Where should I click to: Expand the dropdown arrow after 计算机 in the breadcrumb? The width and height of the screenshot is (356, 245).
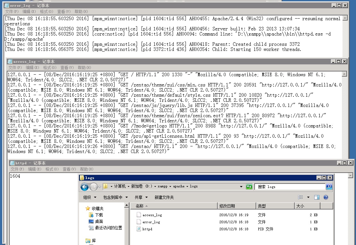point(128,186)
